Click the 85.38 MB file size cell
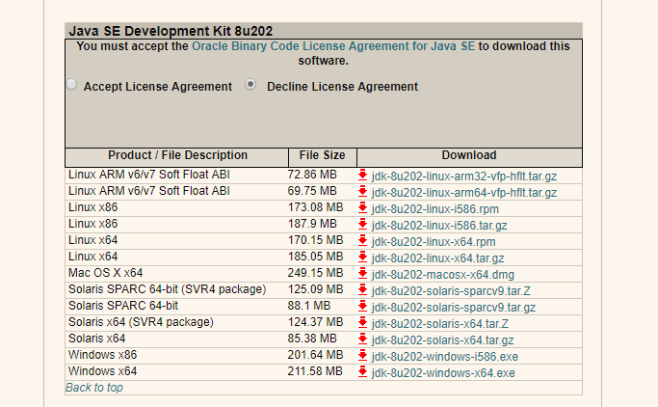Viewport: 658px width, 407px height. [312, 339]
